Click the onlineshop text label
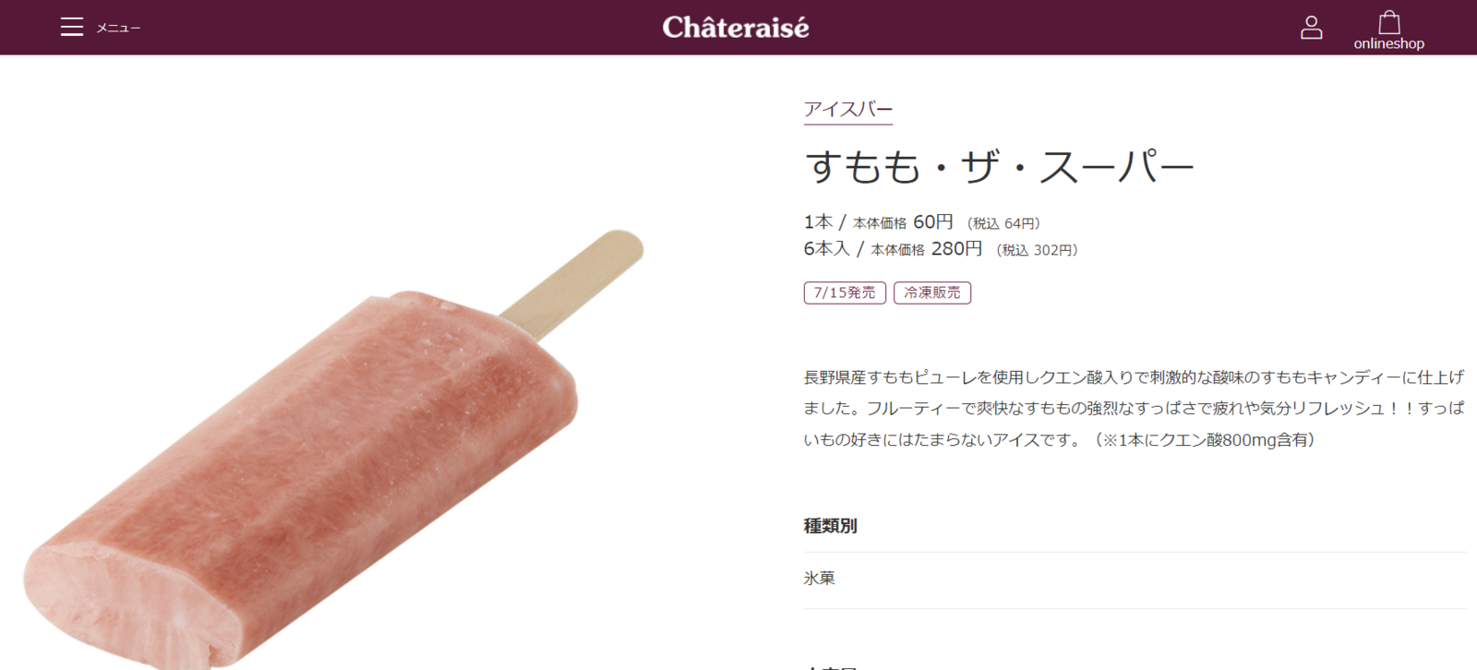This screenshot has height=670, width=1477. [x=1389, y=43]
